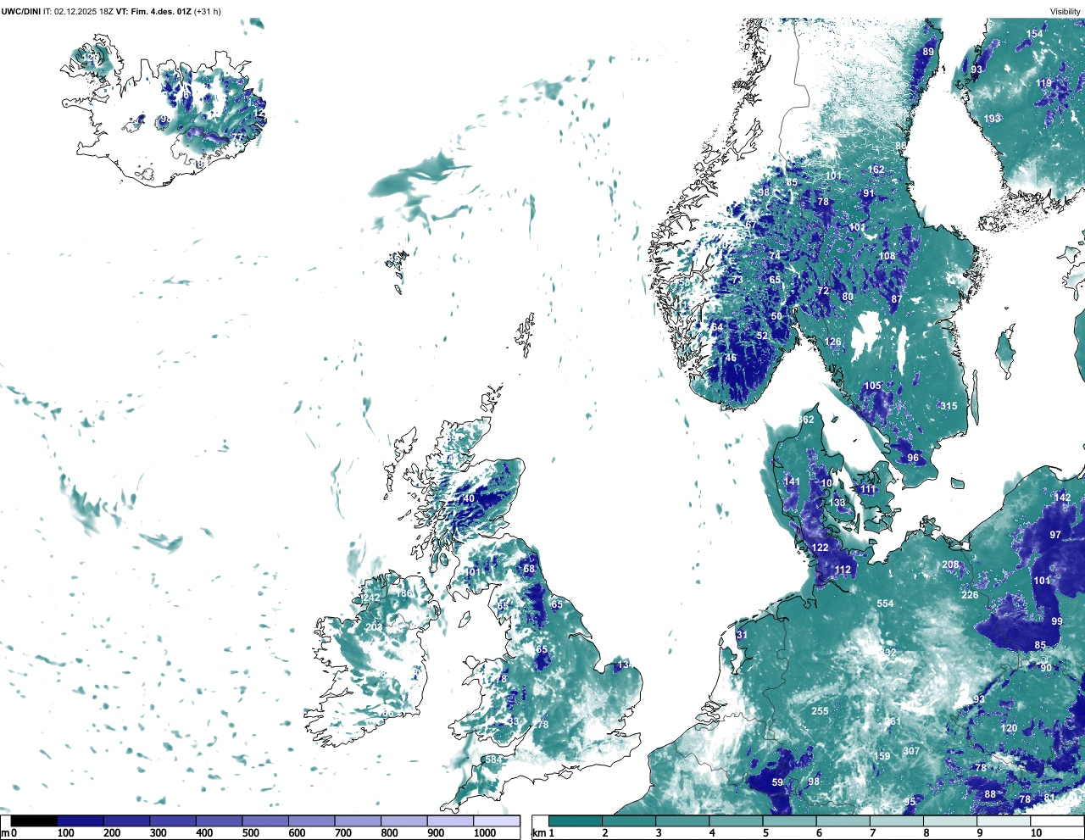Click the 120 visibility value
The image size is (1085, 840).
[1009, 728]
